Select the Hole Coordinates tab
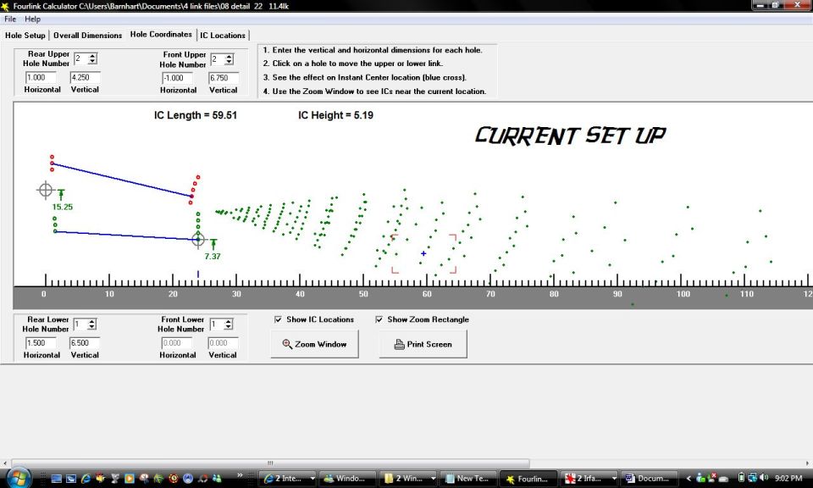 (161, 34)
